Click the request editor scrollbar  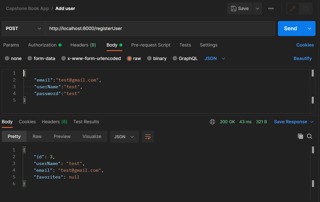point(312,91)
